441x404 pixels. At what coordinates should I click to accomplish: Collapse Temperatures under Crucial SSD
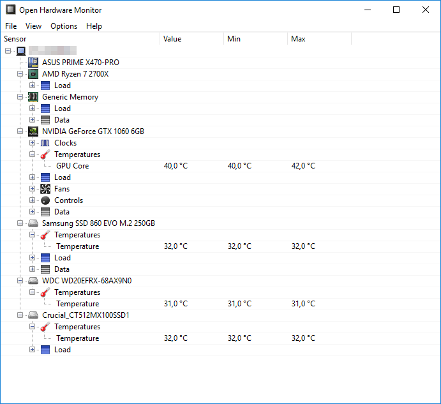[x=32, y=327]
